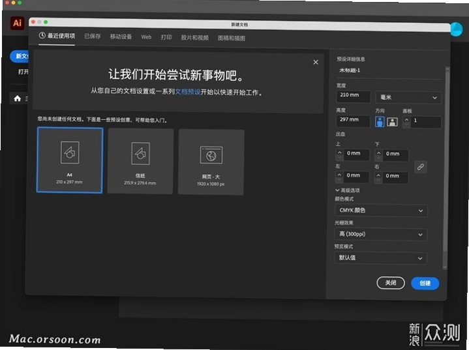The width and height of the screenshot is (469, 350).
Task: Choose the A4 210 x 297 mm preset
Action: pyautogui.click(x=70, y=160)
